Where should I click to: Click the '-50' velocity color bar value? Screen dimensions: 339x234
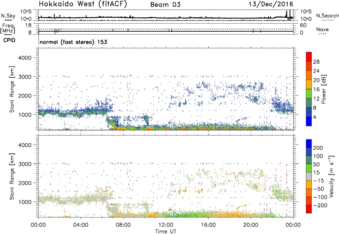pos(319,189)
